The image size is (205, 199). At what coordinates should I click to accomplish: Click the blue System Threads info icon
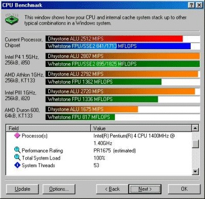pos(17,165)
